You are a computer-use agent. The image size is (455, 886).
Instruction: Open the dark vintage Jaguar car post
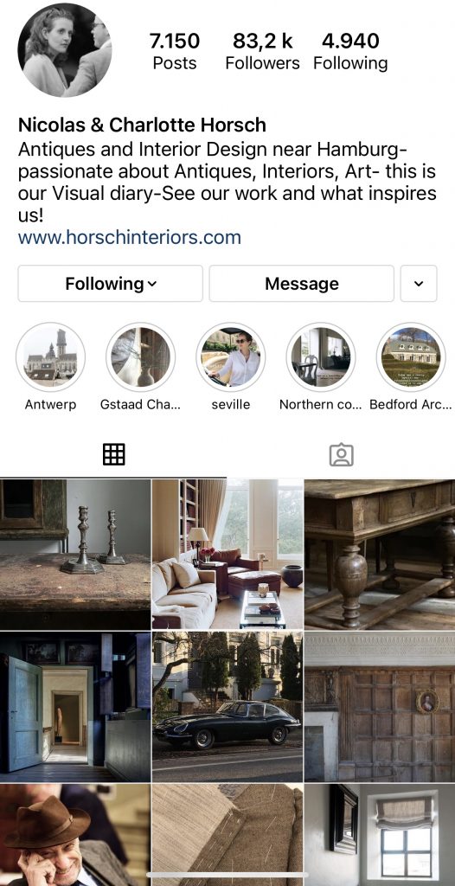point(227,707)
